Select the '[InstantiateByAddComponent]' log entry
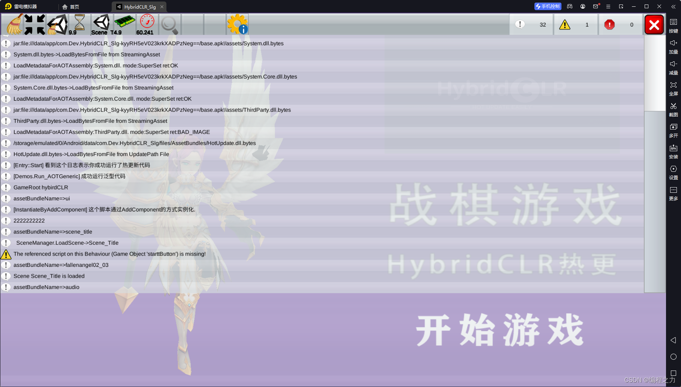 322,210
